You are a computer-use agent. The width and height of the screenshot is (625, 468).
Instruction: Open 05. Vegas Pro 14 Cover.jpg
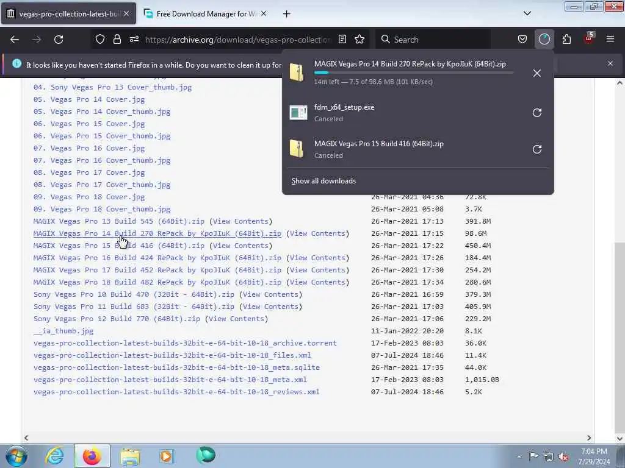89,99
